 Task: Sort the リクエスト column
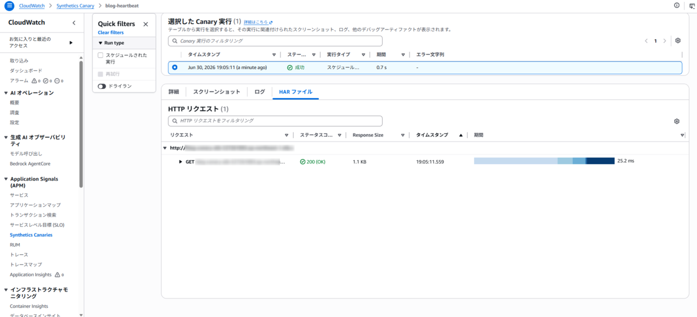pos(286,135)
